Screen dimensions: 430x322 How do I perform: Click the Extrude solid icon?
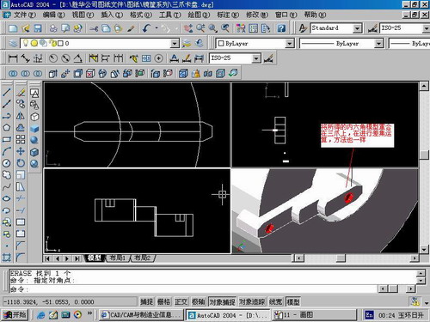(52, 74)
